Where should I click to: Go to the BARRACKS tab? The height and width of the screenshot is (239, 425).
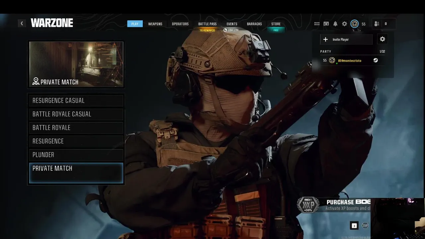pos(254,24)
